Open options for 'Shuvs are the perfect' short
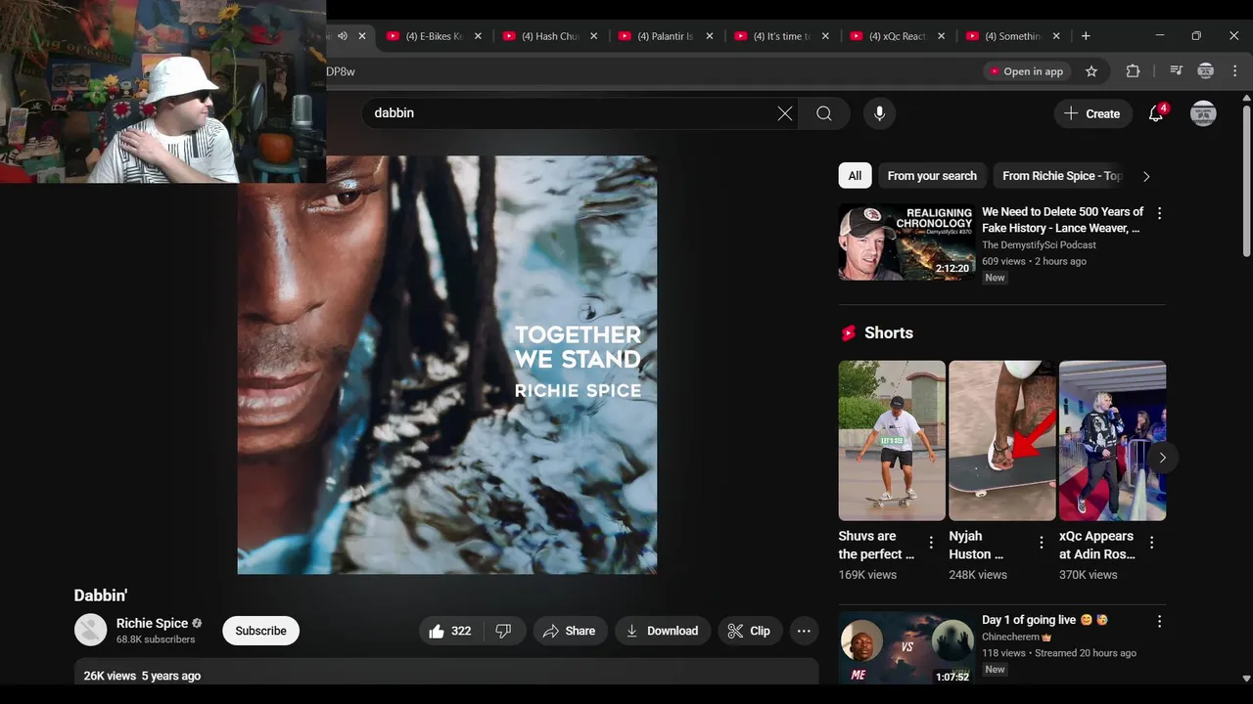The height and width of the screenshot is (704, 1253). 931,543
